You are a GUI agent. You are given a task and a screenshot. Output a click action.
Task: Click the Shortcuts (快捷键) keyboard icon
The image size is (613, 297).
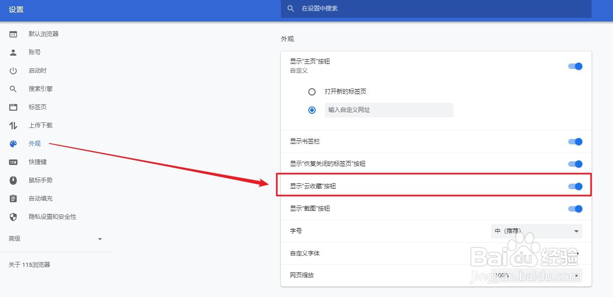point(13,162)
